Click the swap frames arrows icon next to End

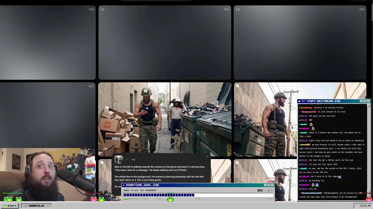click(x=126, y=160)
